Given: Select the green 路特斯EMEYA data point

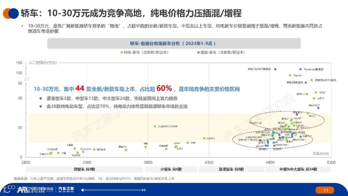Looking at the screenshot, I should (312, 80).
